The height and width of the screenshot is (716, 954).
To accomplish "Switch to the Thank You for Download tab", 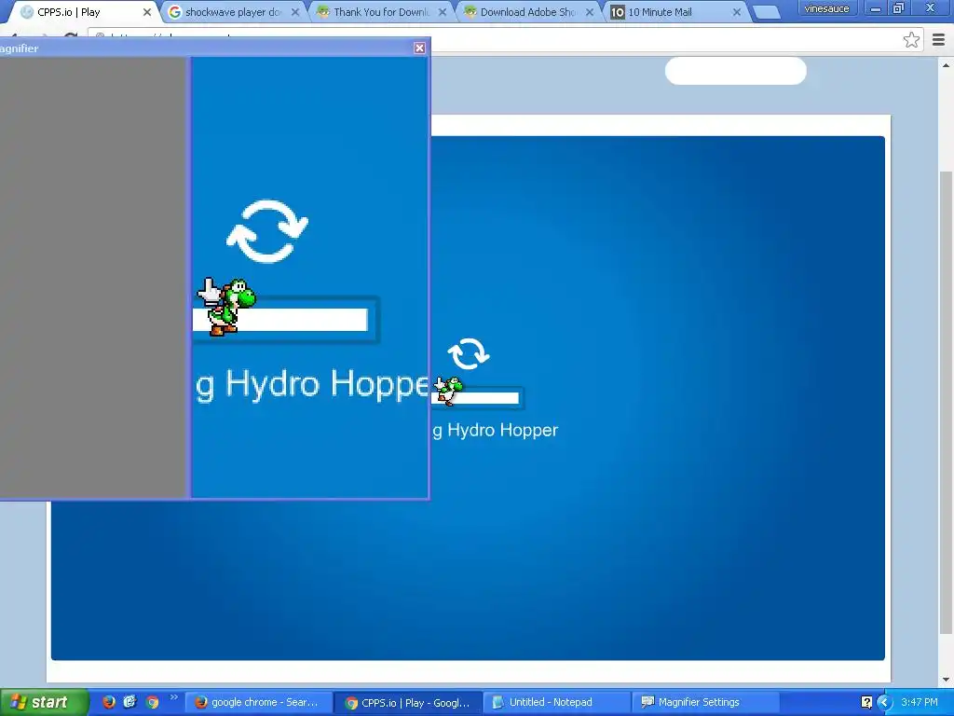I will [381, 12].
